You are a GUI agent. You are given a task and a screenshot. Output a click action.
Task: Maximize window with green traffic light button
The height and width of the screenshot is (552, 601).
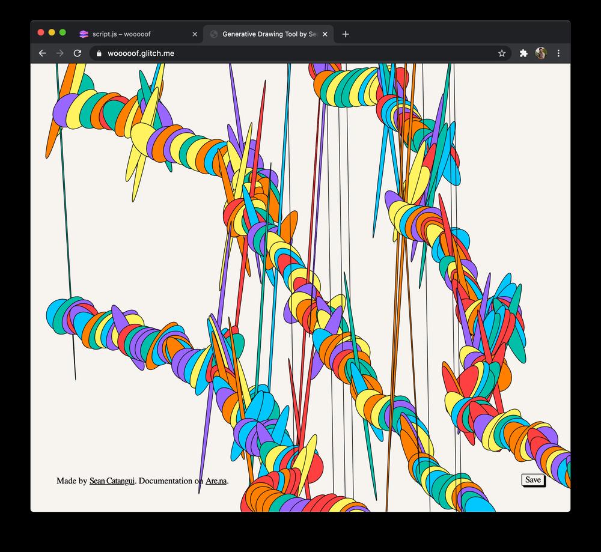click(x=63, y=32)
